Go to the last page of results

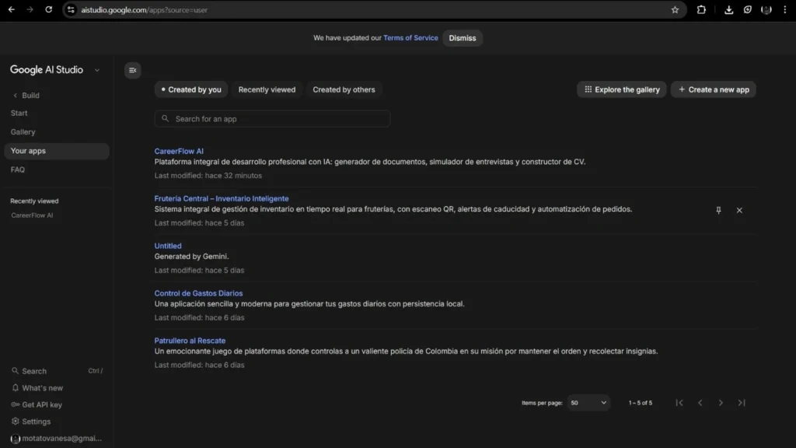click(742, 403)
